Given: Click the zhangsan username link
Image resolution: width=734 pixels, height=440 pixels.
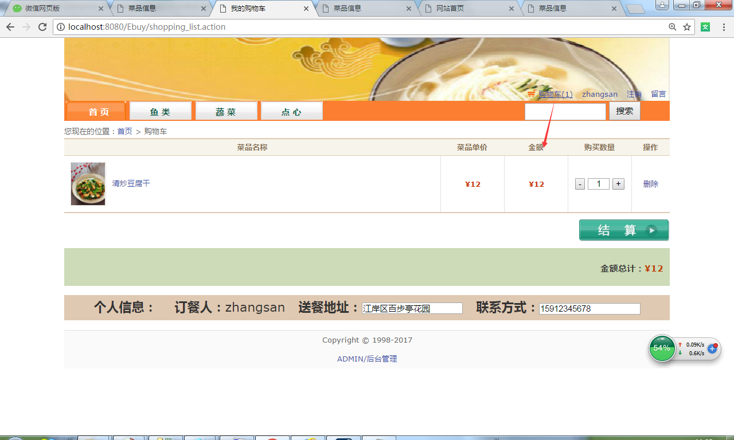Looking at the screenshot, I should (600, 94).
